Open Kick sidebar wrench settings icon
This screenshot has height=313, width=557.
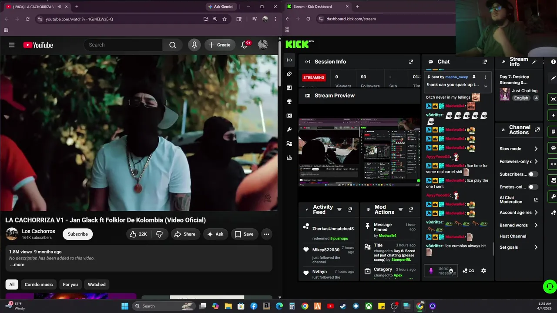click(289, 130)
